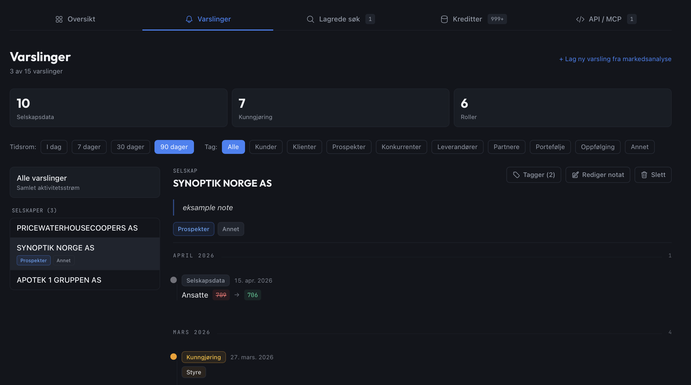This screenshot has width=691, height=385.
Task: Click the orange Kungjøring timeline dot
Action: click(x=174, y=357)
